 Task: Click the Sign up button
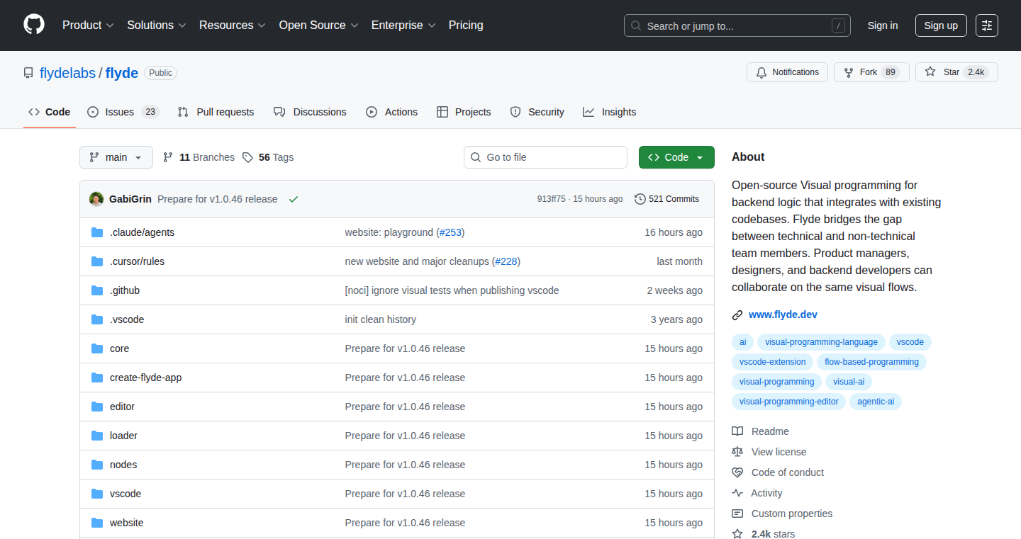pyautogui.click(x=941, y=25)
